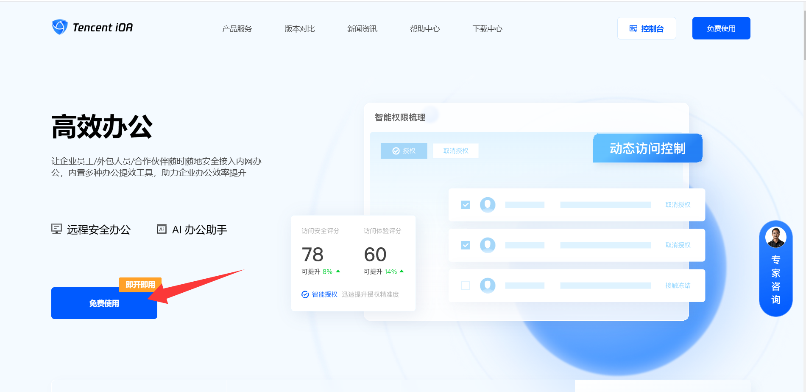Open the 专家咨询 floating widget
Screen dimensions: 806x392
tap(776, 269)
